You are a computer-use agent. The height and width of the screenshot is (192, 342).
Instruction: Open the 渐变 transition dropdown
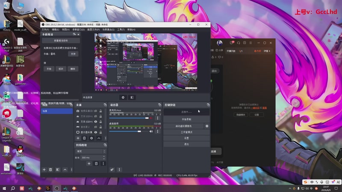tap(91, 151)
